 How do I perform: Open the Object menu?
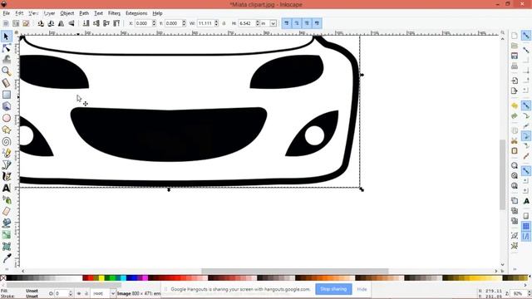point(66,13)
